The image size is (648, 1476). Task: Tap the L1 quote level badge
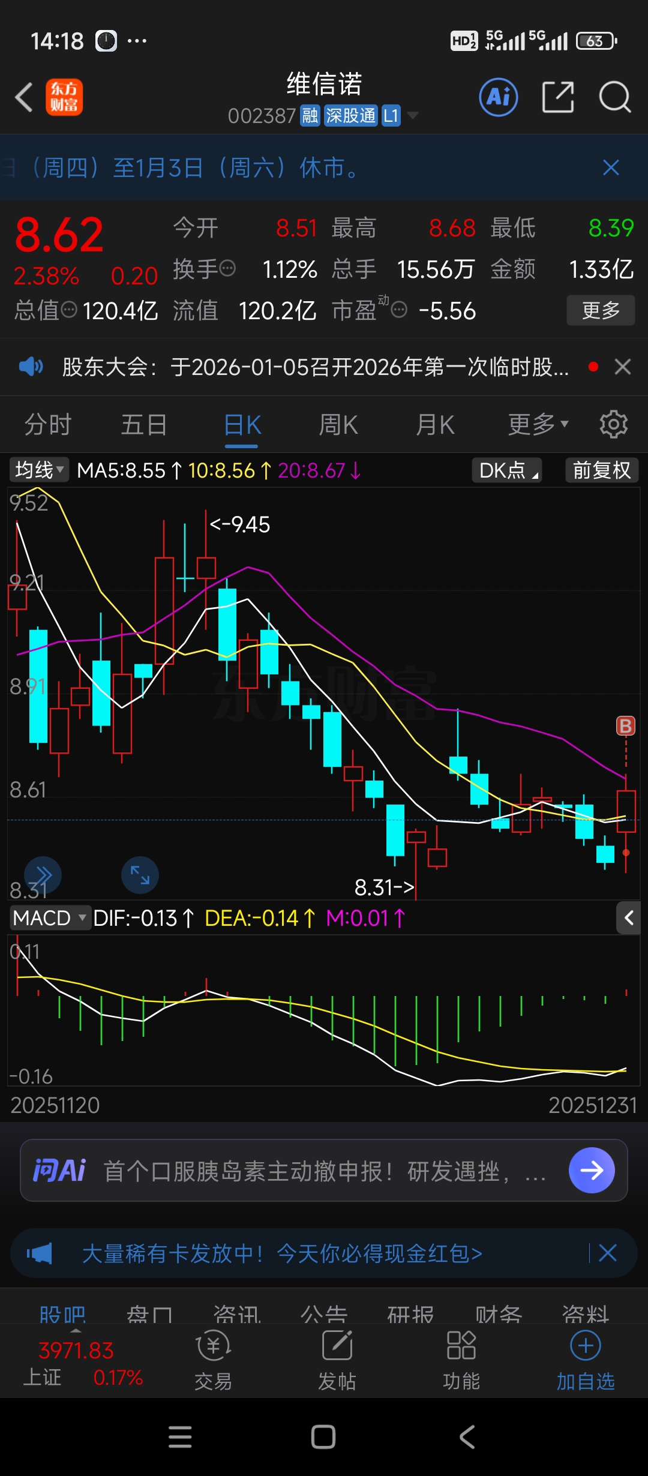click(391, 115)
